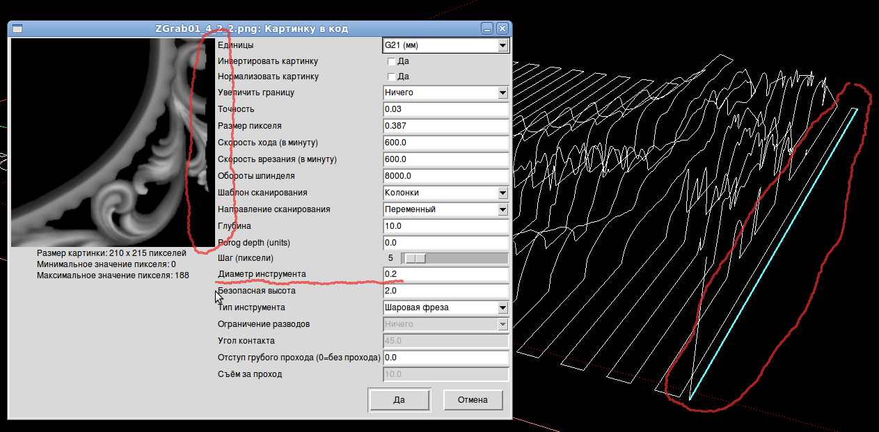Click the Тип инструмента label
This screenshot has width=879, height=432.
pyautogui.click(x=251, y=307)
